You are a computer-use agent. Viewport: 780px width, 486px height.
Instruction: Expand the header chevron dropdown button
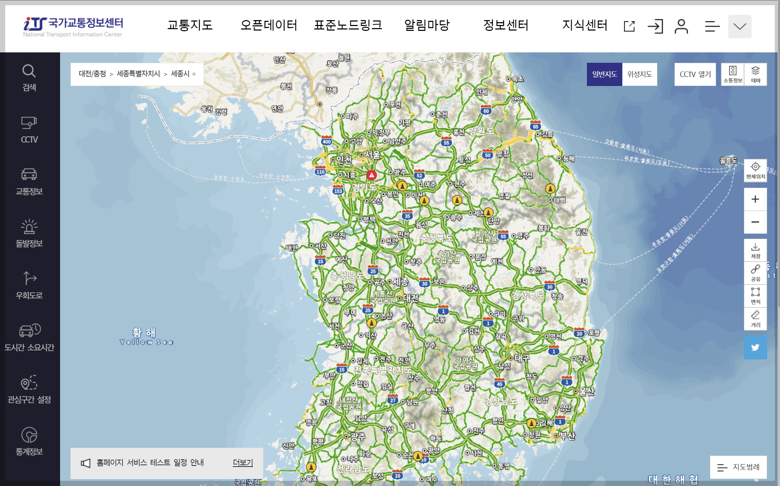point(740,26)
